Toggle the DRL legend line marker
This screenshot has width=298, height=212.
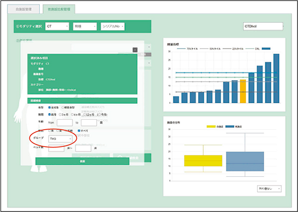[250, 49]
